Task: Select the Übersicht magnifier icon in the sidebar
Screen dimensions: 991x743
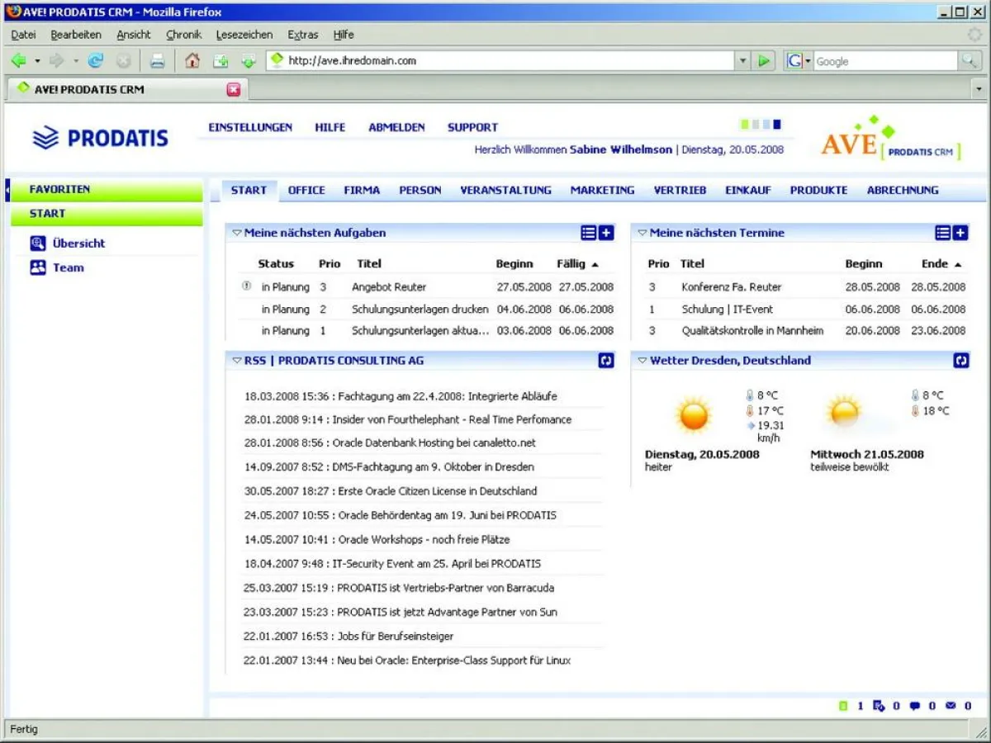Action: click(36, 243)
